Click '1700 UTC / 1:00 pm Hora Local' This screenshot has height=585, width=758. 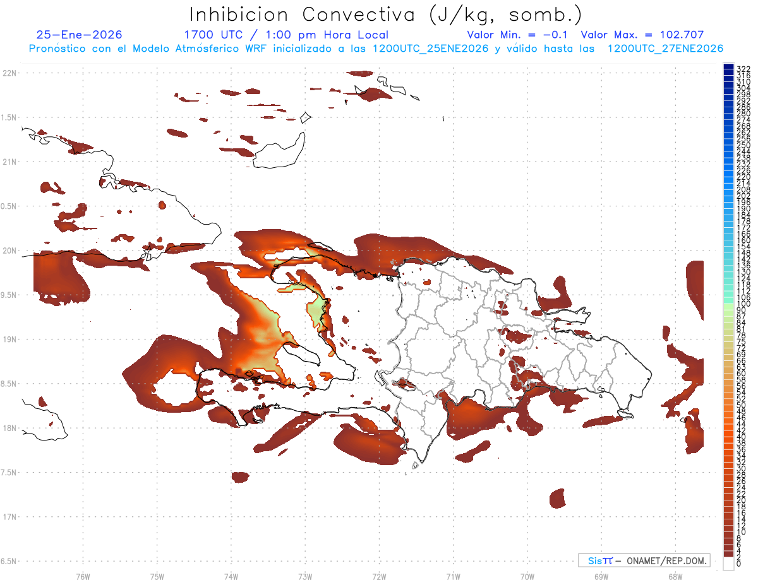[x=286, y=35]
